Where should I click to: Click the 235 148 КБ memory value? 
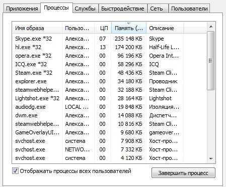pyautogui.click(x=128, y=39)
